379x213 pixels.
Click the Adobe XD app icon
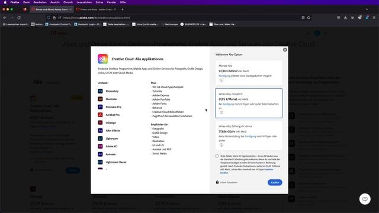tap(100, 146)
